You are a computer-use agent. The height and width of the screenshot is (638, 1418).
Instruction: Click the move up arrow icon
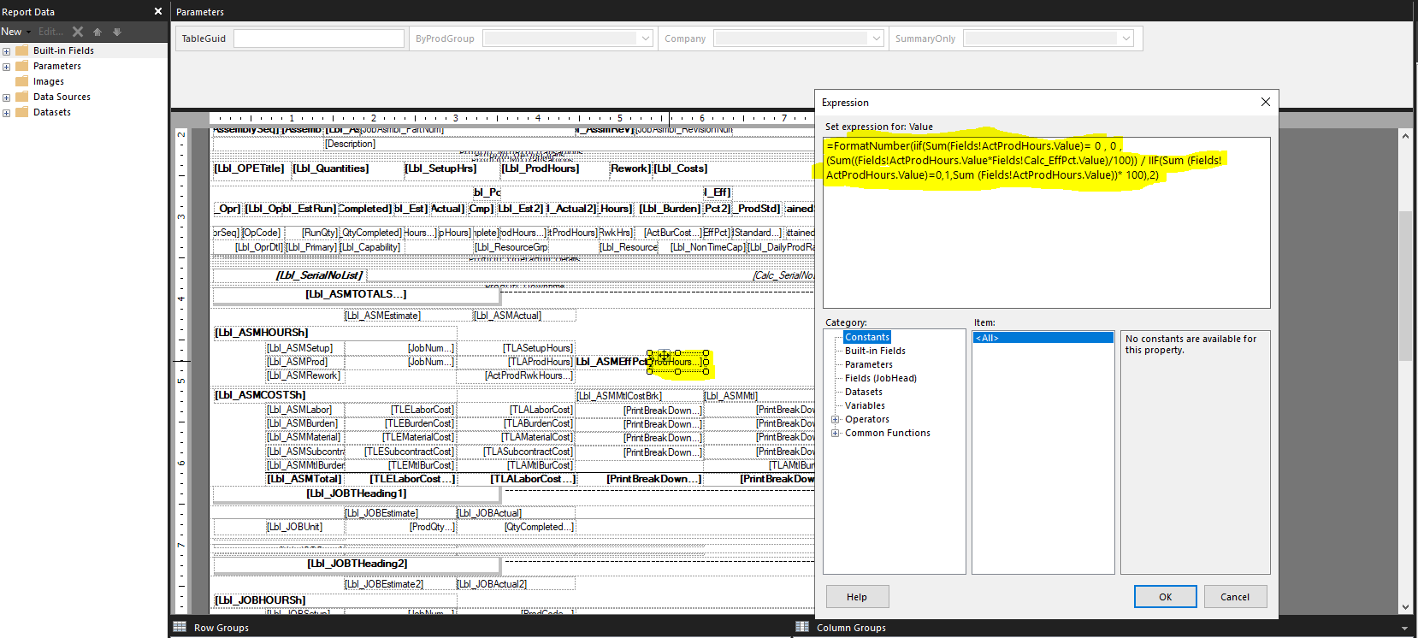(97, 32)
